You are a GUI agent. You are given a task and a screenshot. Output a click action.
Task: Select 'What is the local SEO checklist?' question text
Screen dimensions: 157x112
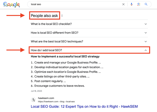51,24
